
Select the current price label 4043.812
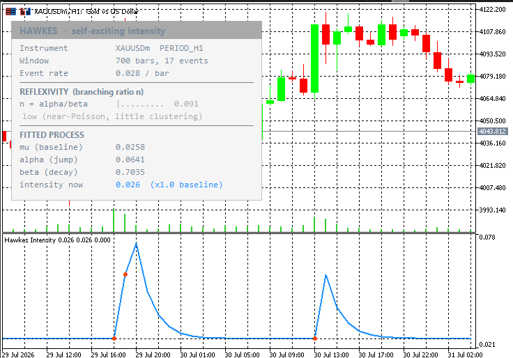pos(493,132)
